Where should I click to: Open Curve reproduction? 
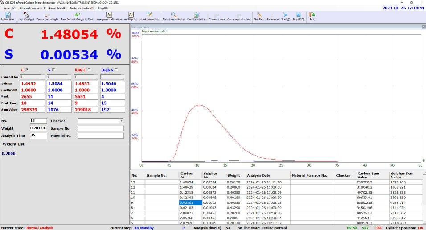point(238,16)
